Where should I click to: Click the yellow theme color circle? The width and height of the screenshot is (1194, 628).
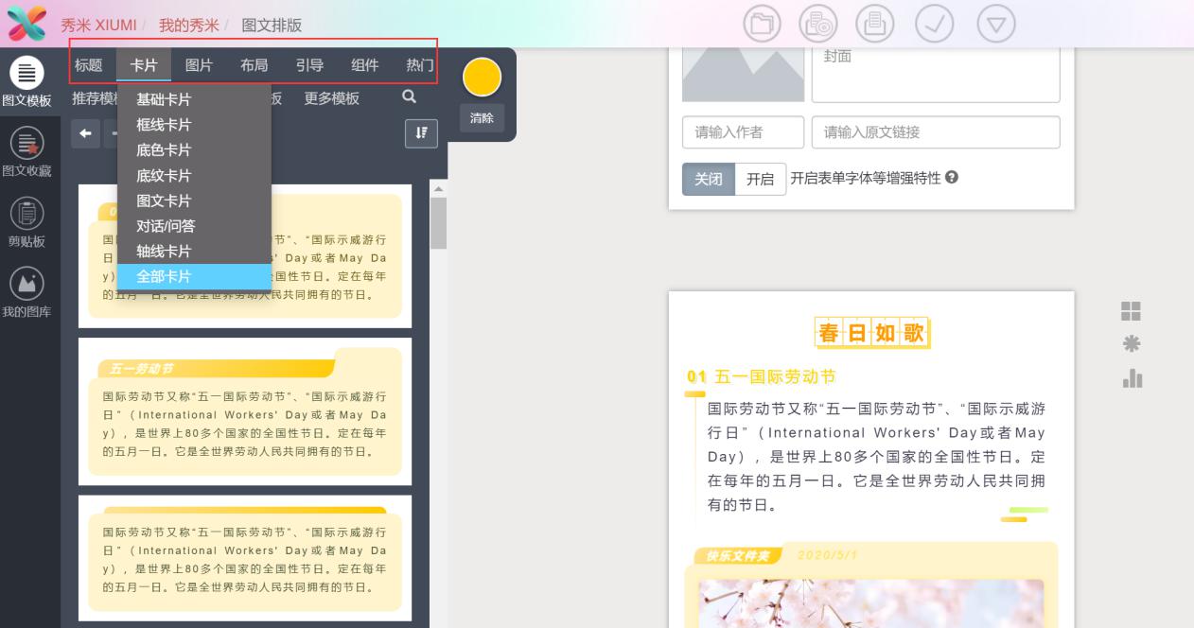482,77
